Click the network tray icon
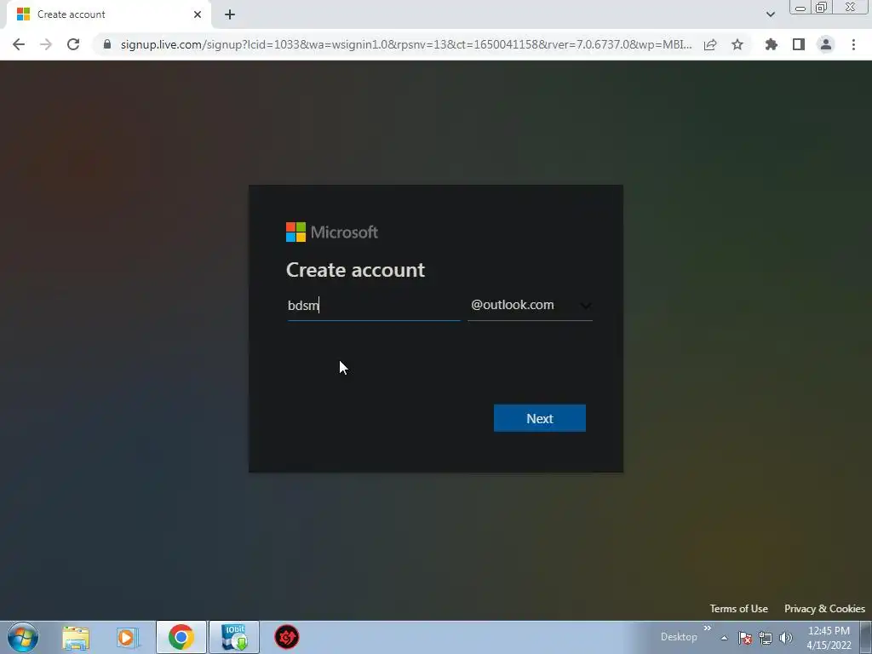The height and width of the screenshot is (654, 872). (x=766, y=638)
